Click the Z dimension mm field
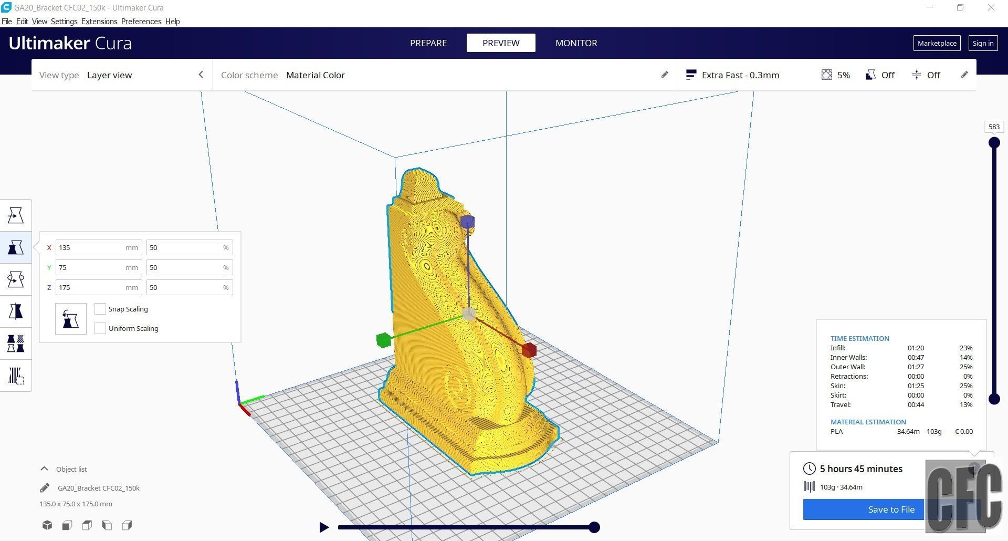 coord(99,287)
